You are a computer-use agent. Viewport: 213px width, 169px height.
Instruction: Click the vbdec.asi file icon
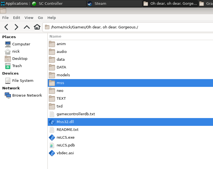(x=52, y=153)
